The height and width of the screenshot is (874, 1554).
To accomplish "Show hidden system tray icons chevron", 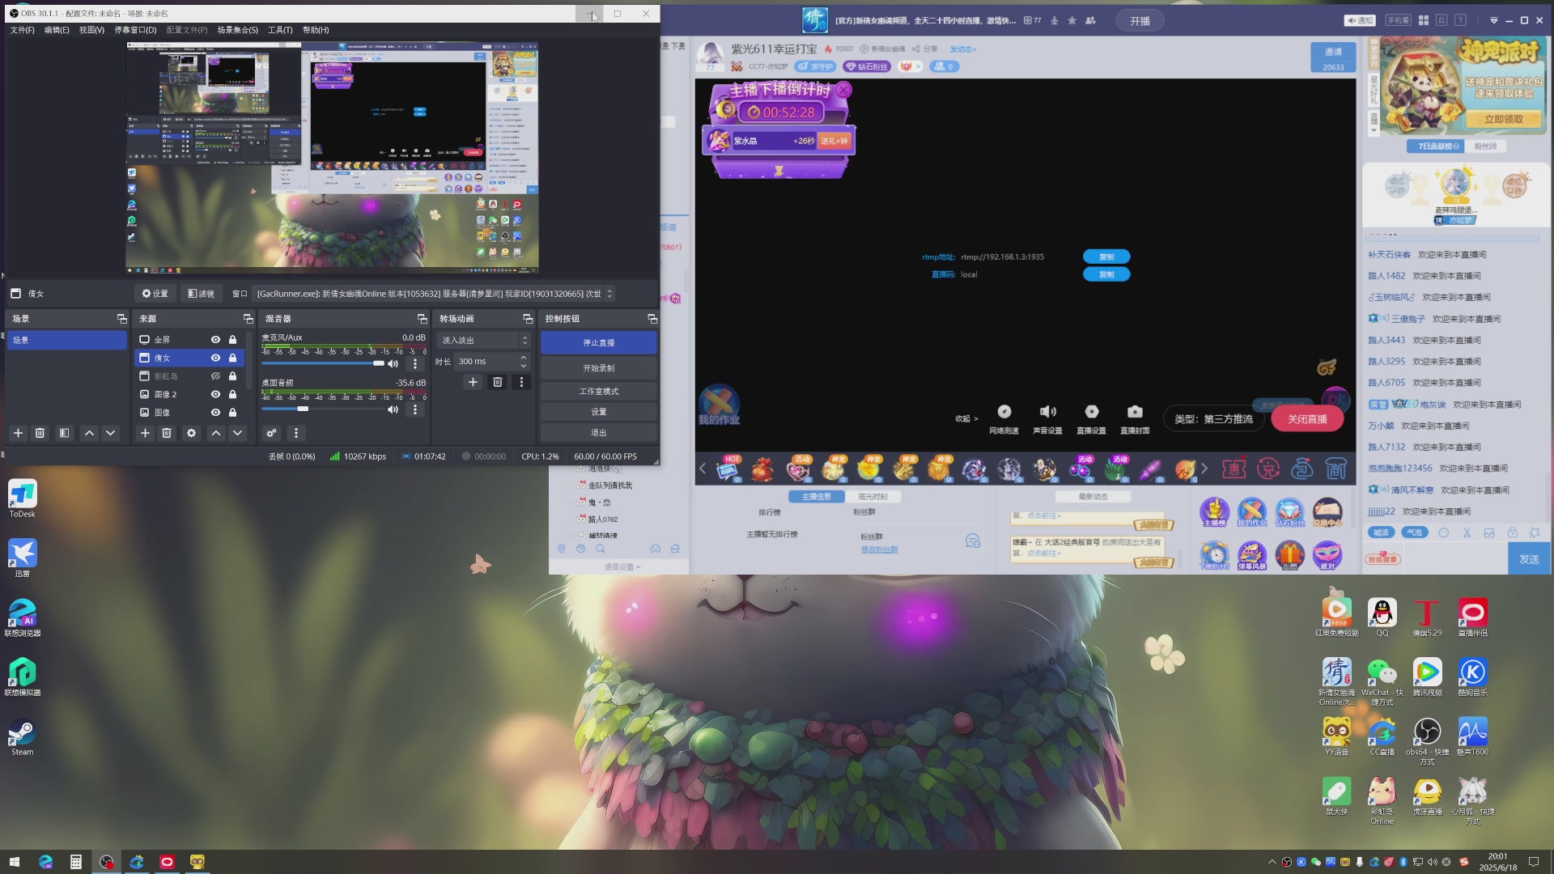I will click(x=1272, y=862).
